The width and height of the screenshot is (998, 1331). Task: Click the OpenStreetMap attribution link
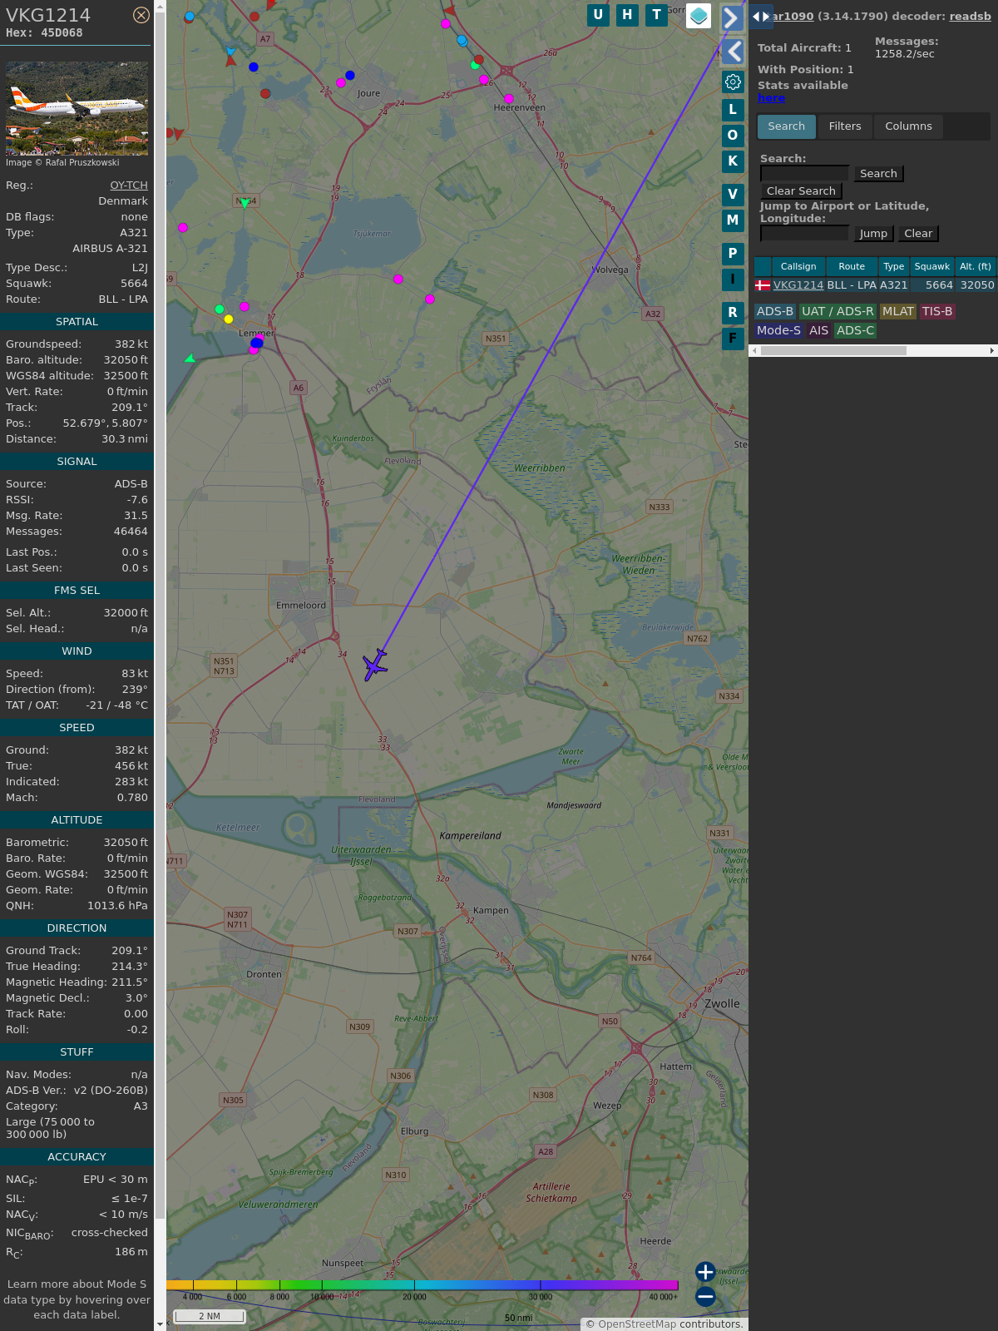637,1324
